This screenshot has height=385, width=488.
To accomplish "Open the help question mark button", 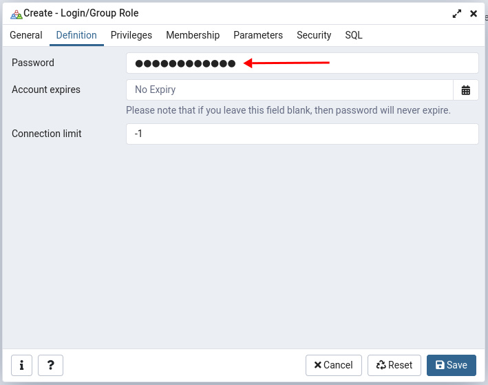I will click(x=51, y=365).
